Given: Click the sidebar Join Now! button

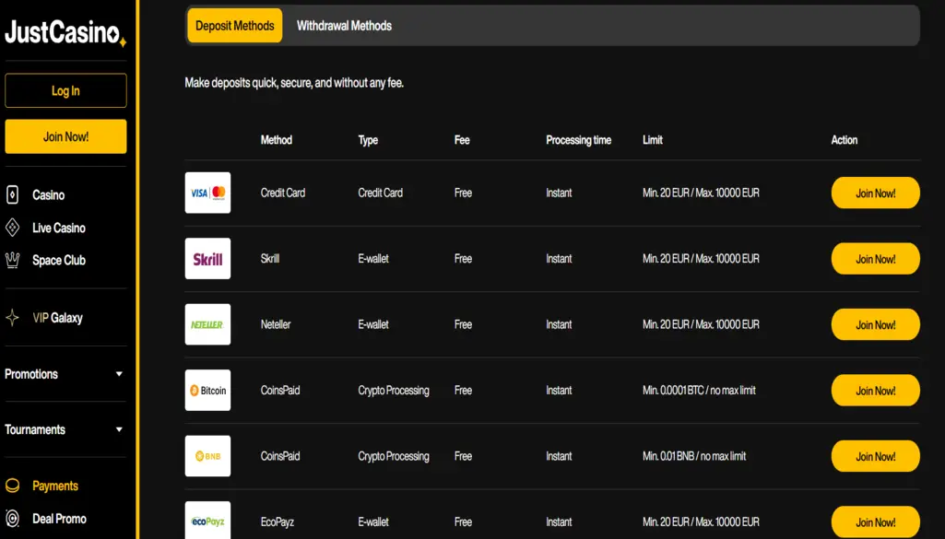Looking at the screenshot, I should click(x=65, y=136).
